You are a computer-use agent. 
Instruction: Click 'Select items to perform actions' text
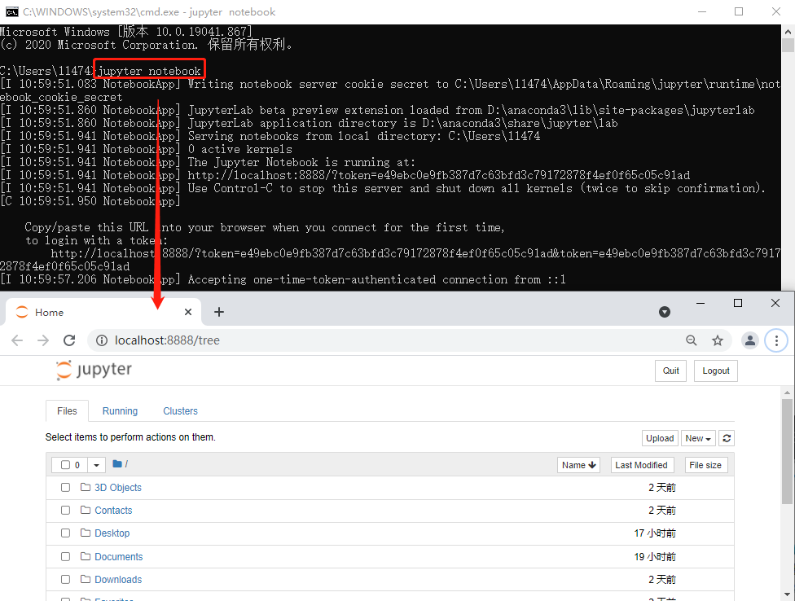tap(130, 436)
